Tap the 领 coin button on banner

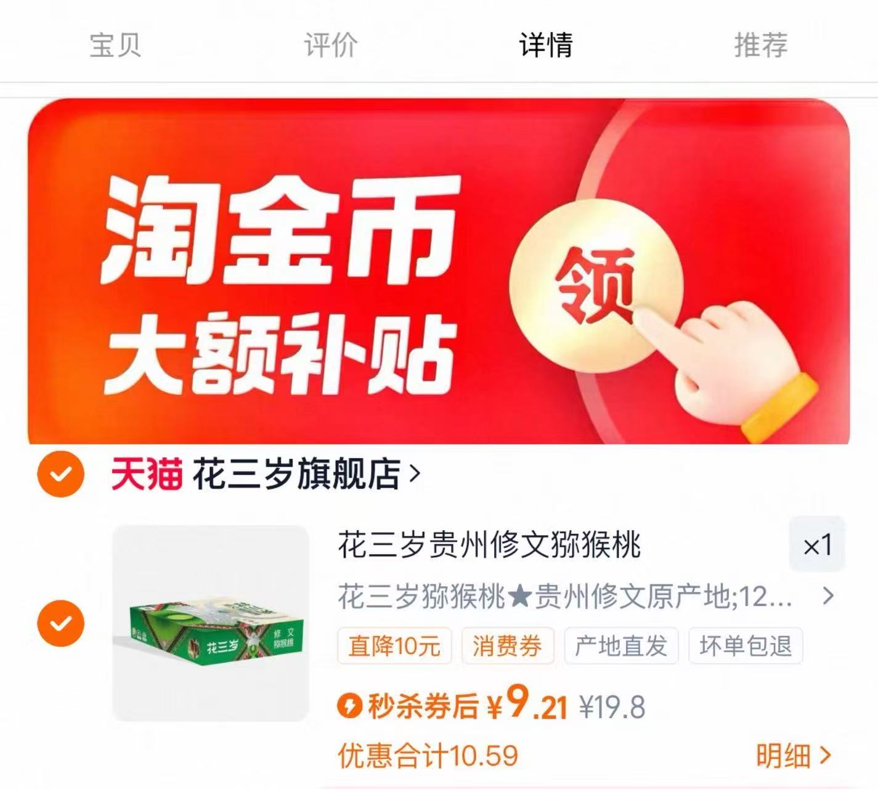(596, 286)
